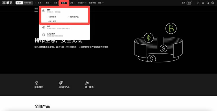Open the language globe icon

pyautogui.click(x=213, y=3)
